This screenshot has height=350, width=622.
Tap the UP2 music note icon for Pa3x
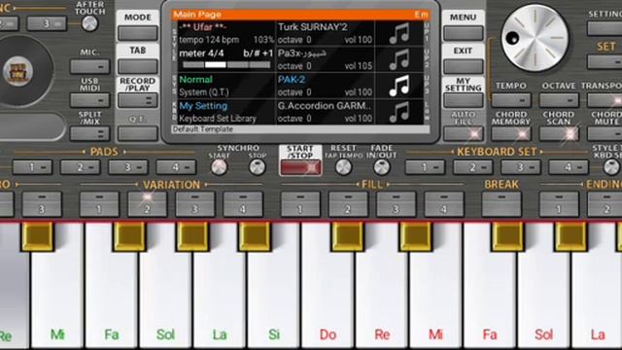(398, 59)
